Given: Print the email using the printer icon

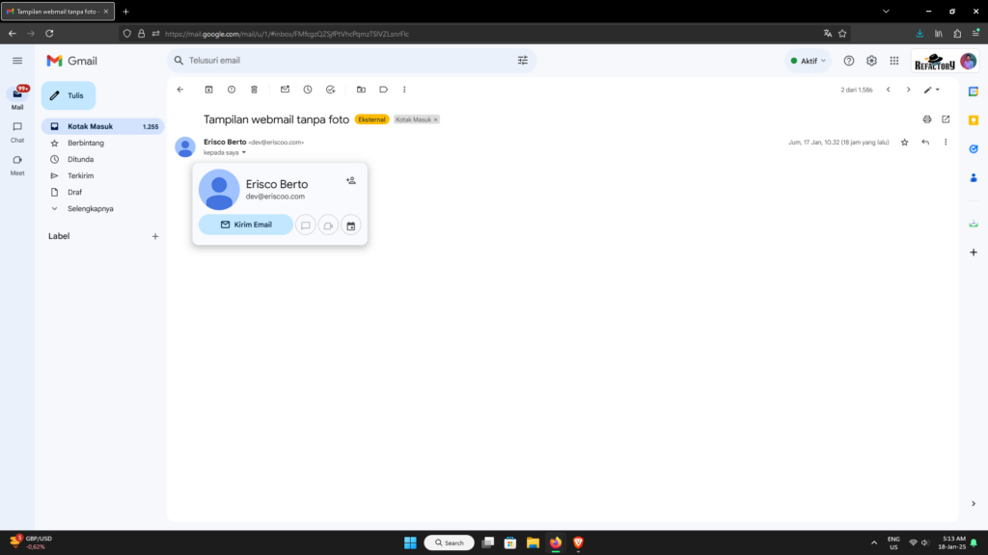Looking at the screenshot, I should coord(927,119).
